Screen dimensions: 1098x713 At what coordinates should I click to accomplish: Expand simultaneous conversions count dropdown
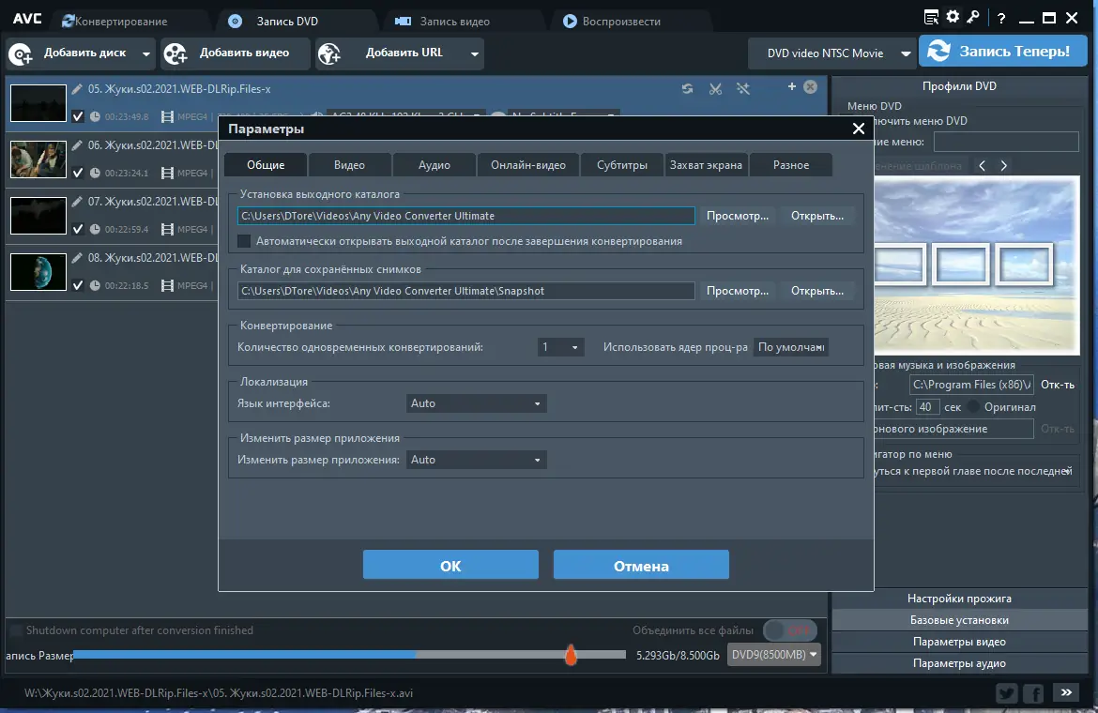(561, 347)
